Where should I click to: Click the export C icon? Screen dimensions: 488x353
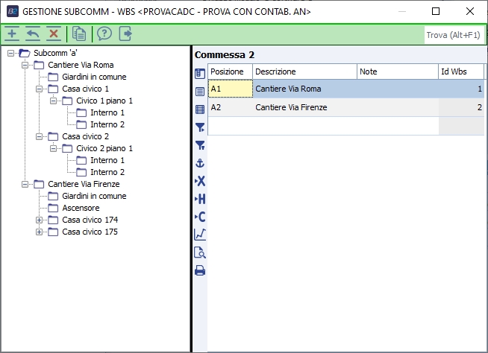click(x=200, y=217)
